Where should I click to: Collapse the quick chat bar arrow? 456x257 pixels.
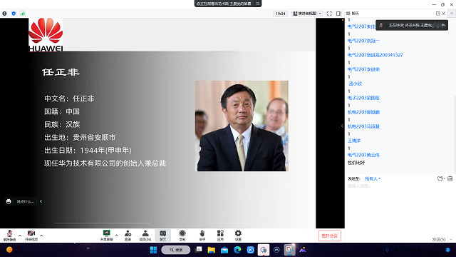pyautogui.click(x=41, y=201)
